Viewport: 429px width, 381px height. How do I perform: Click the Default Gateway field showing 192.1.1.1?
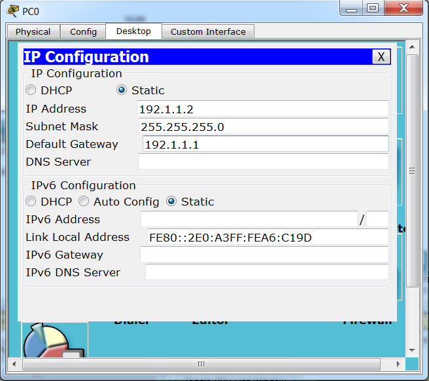266,144
